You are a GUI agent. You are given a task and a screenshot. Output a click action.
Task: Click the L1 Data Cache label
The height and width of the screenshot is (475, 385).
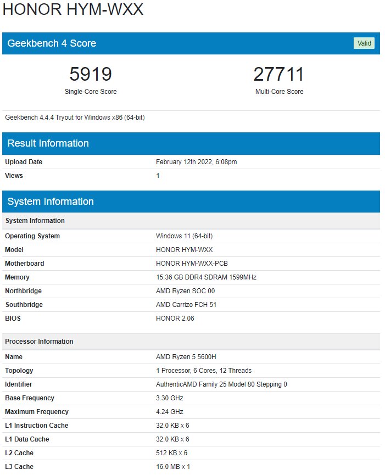coord(27,439)
